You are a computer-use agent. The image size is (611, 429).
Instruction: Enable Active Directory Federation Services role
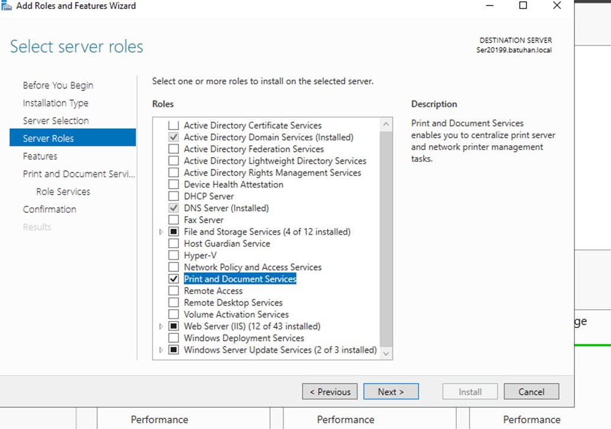(173, 149)
